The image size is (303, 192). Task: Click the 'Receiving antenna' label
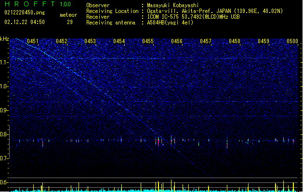click(x=111, y=23)
